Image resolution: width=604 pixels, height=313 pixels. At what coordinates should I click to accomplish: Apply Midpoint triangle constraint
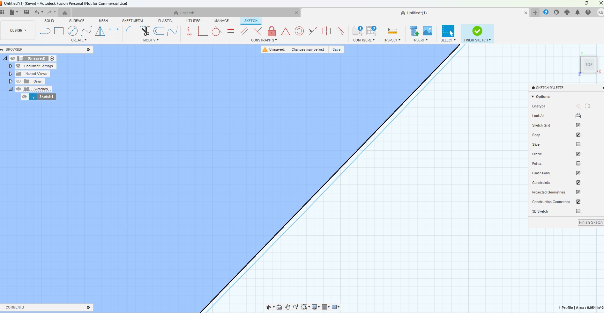click(285, 31)
